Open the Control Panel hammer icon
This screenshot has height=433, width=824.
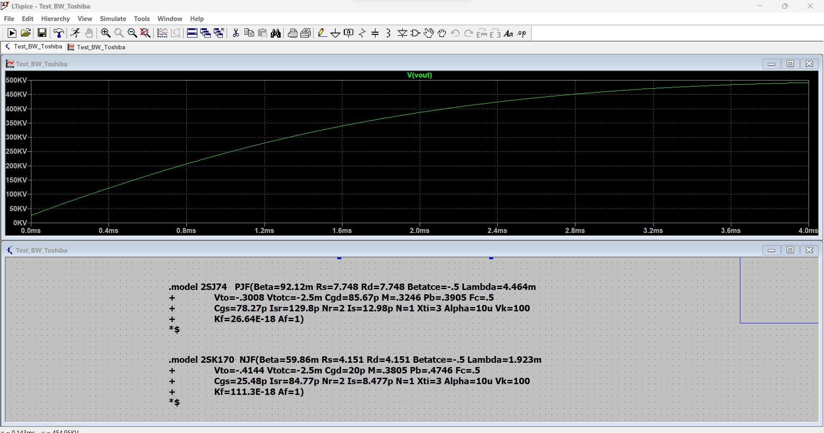click(59, 33)
